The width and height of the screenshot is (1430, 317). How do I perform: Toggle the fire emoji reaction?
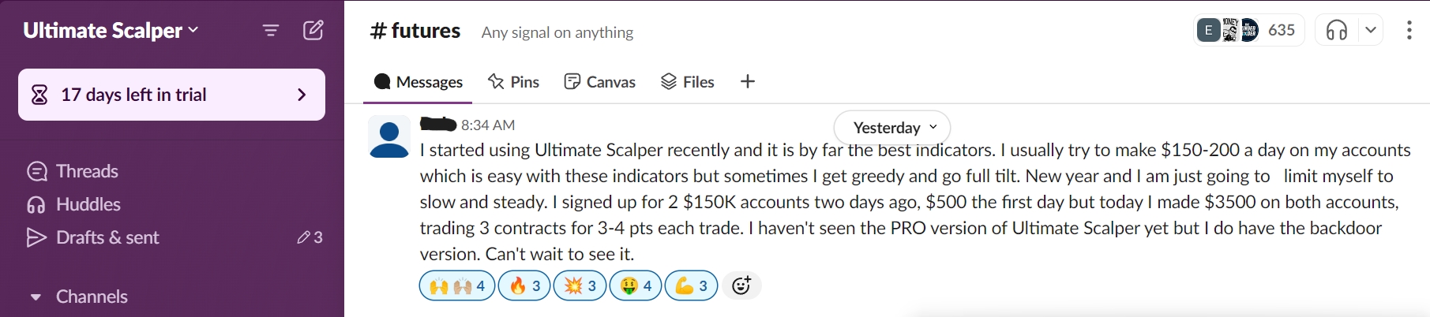(525, 285)
